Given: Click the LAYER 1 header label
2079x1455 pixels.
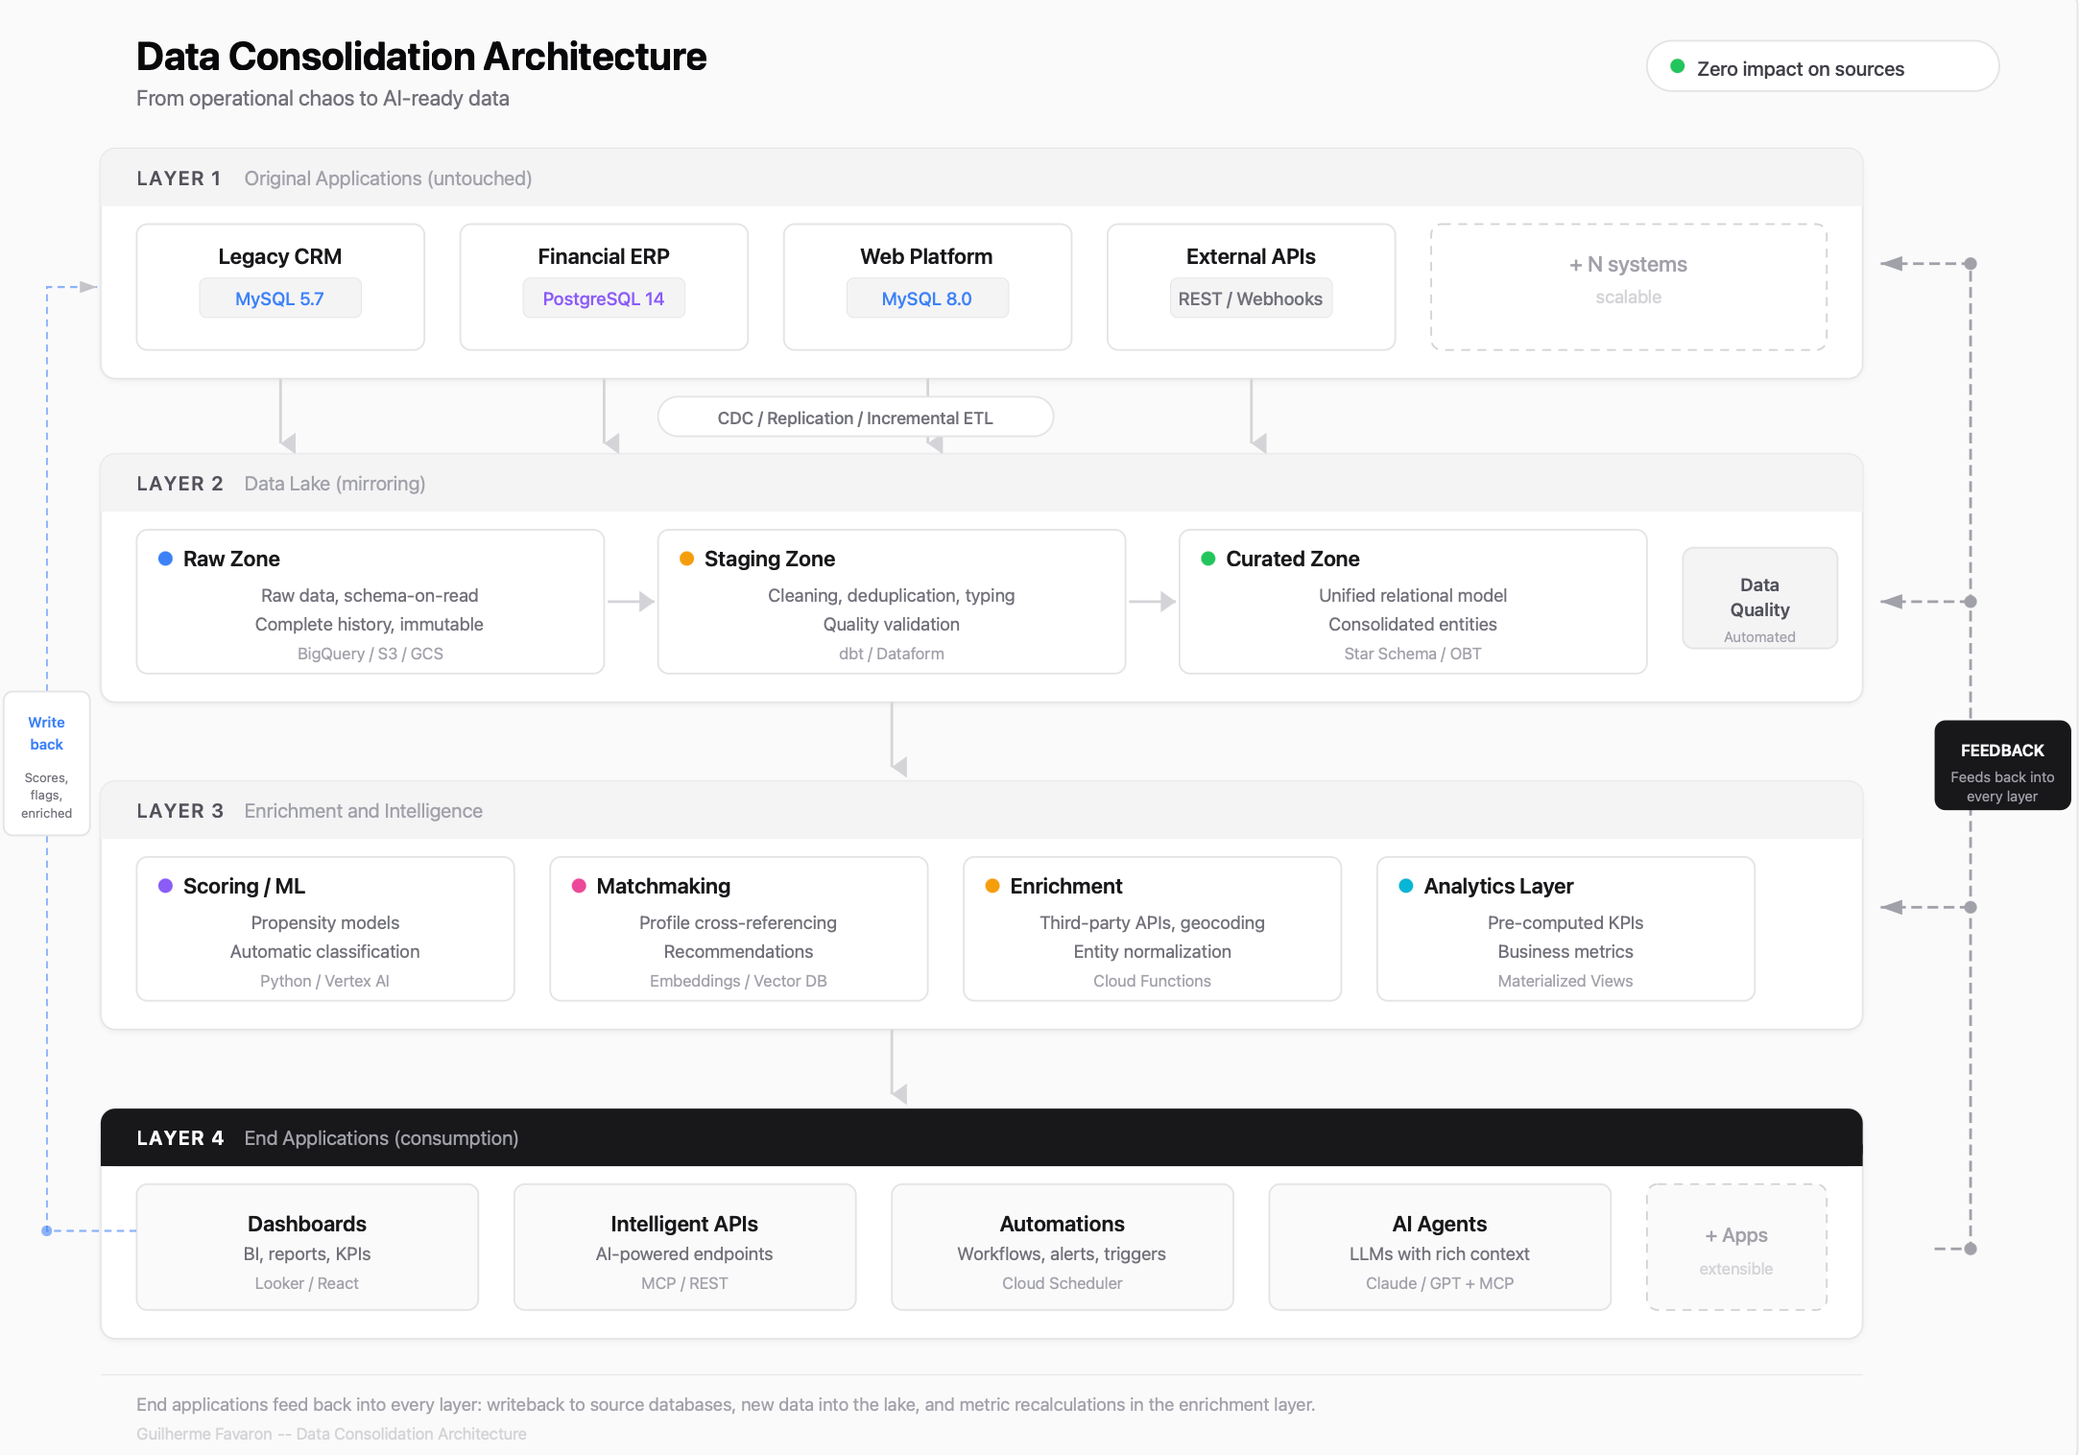Looking at the screenshot, I should coord(179,179).
